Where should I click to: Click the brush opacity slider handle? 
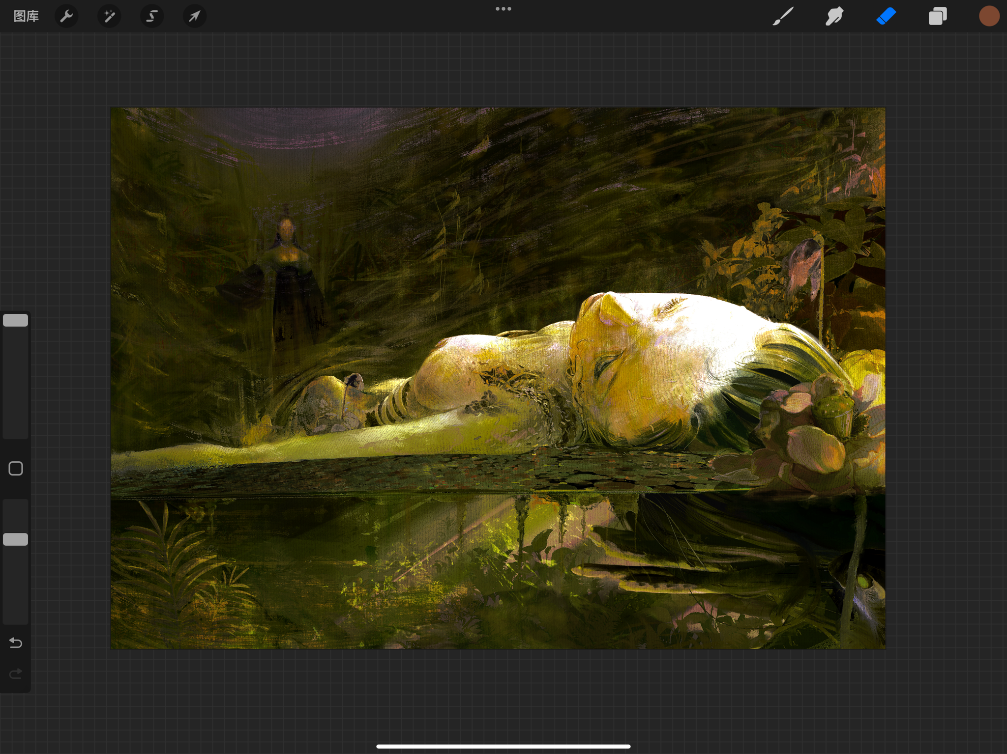coord(16,539)
